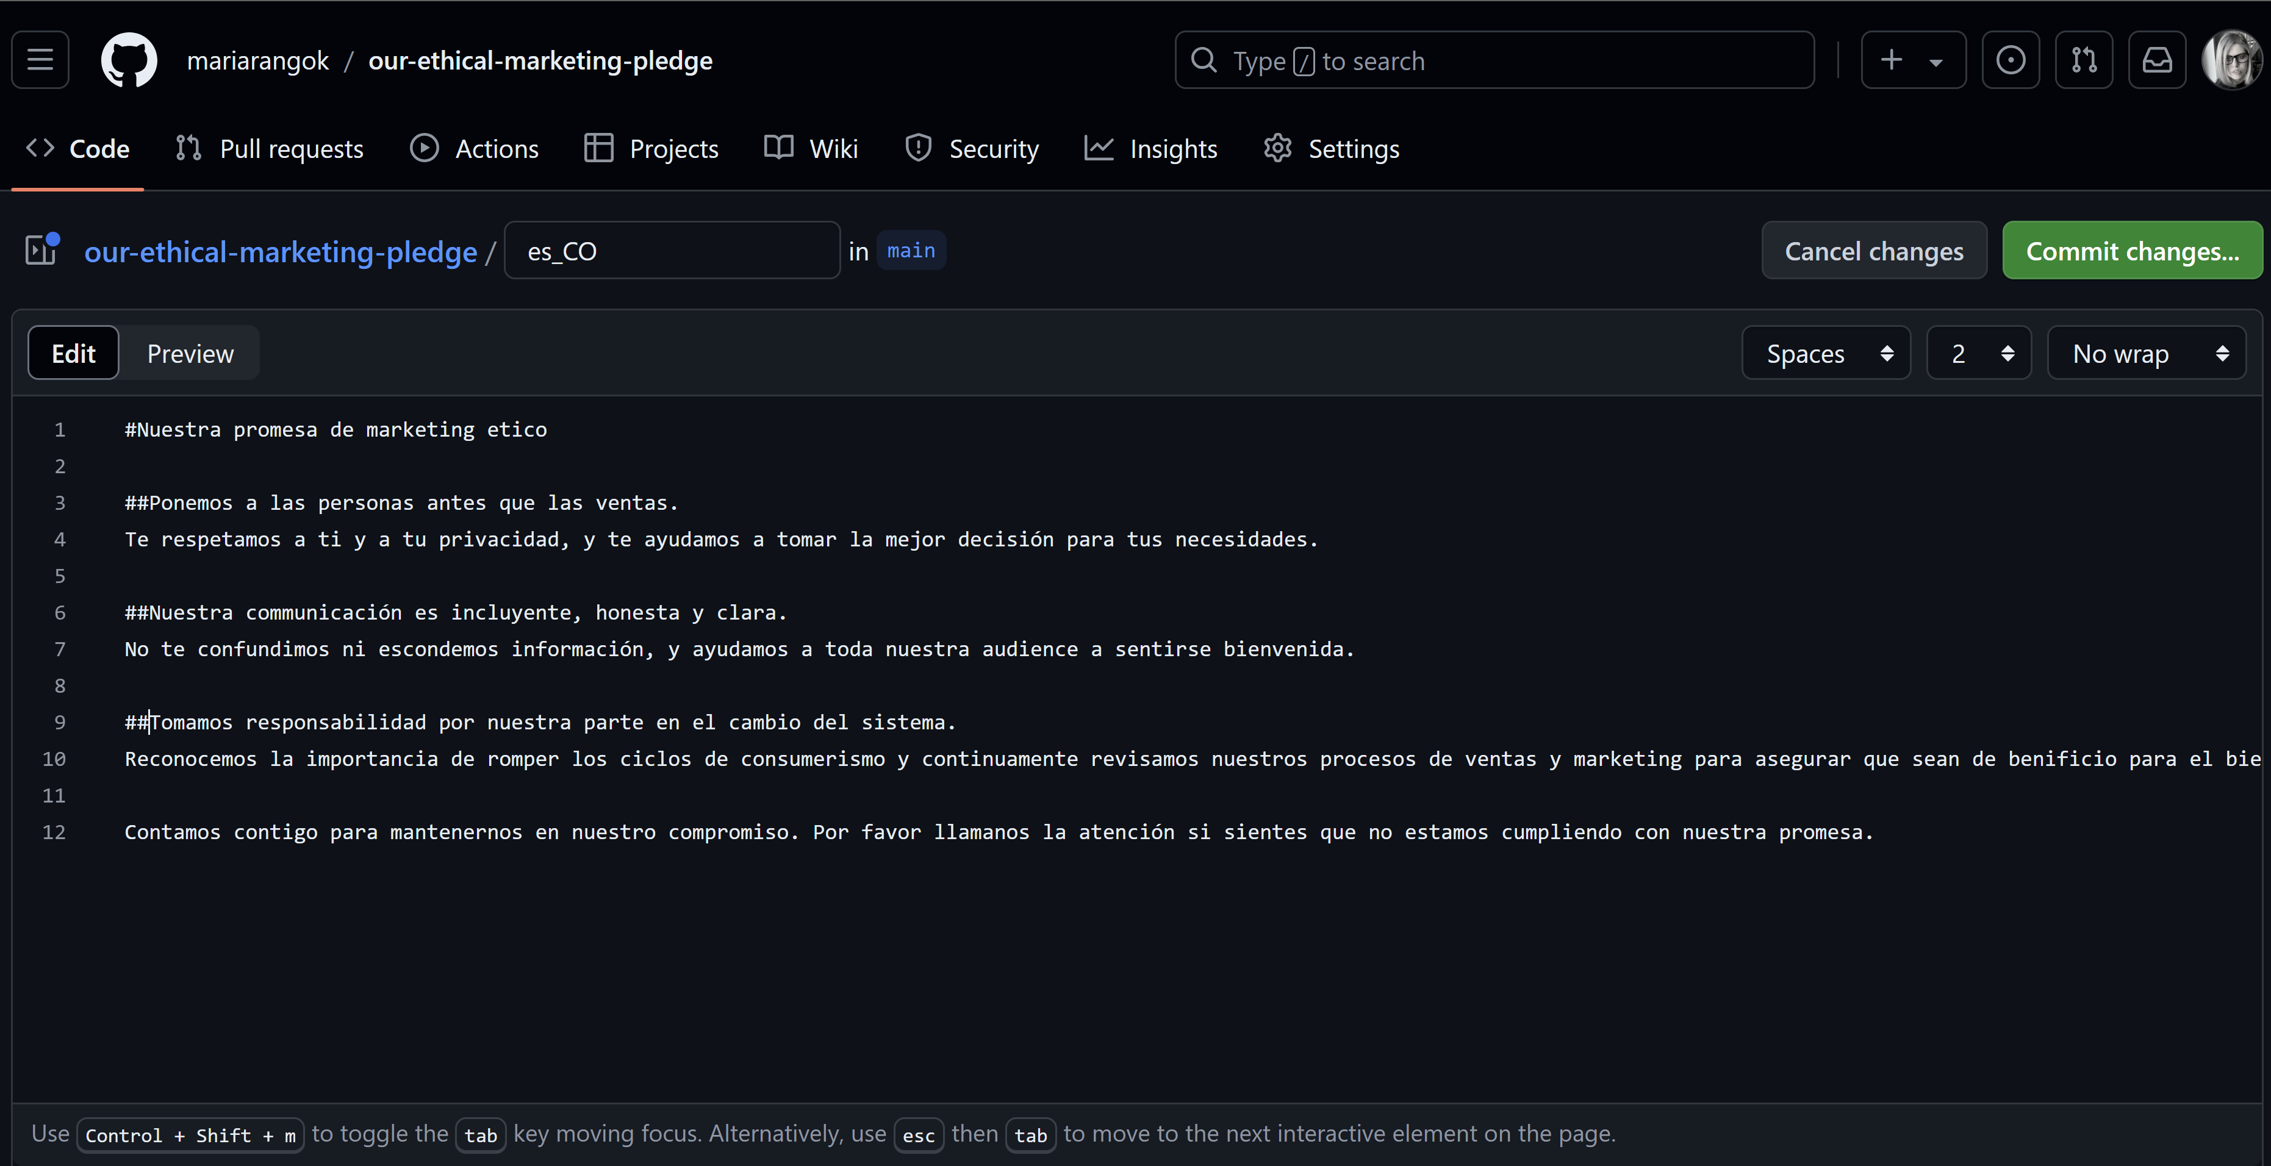Toggle focus into the search field
This screenshot has height=1166, width=2271.
[x=1493, y=60]
